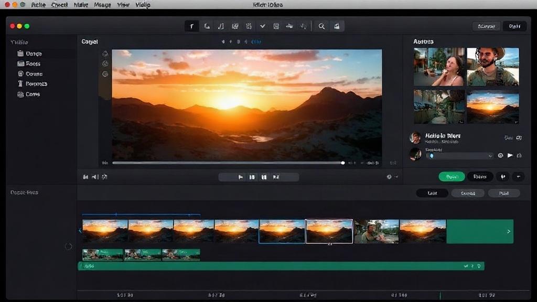Select the Bovenors item in sidebar
Viewport: 537px width, 302px height.
32,83
